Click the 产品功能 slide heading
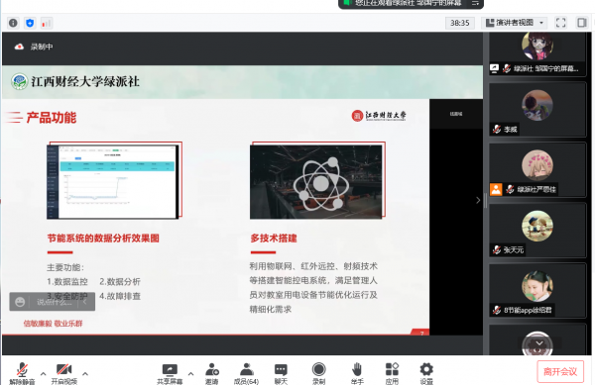The width and height of the screenshot is (595, 385). pyautogui.click(x=52, y=118)
